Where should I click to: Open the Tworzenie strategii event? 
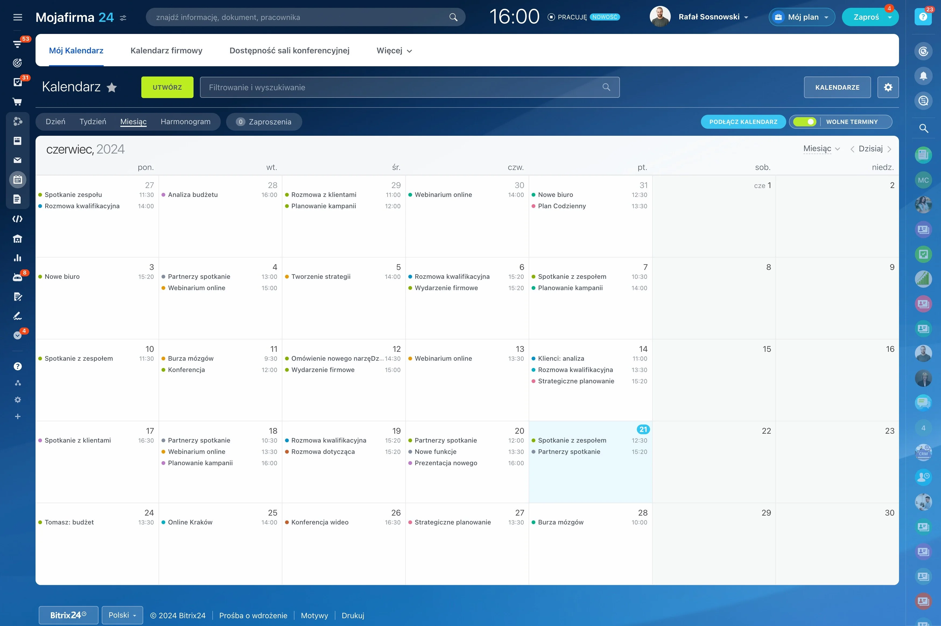coord(321,277)
